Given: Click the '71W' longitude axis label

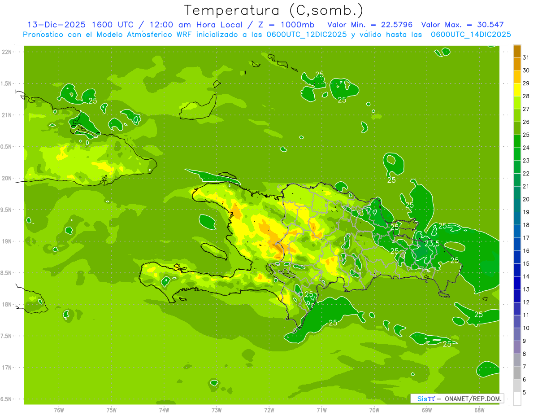Looking at the screenshot, I should [x=321, y=410].
